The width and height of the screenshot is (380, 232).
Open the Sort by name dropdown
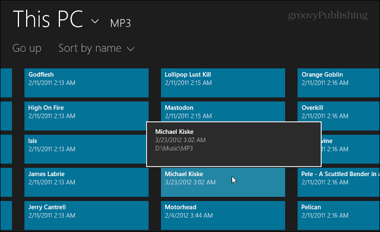point(96,48)
